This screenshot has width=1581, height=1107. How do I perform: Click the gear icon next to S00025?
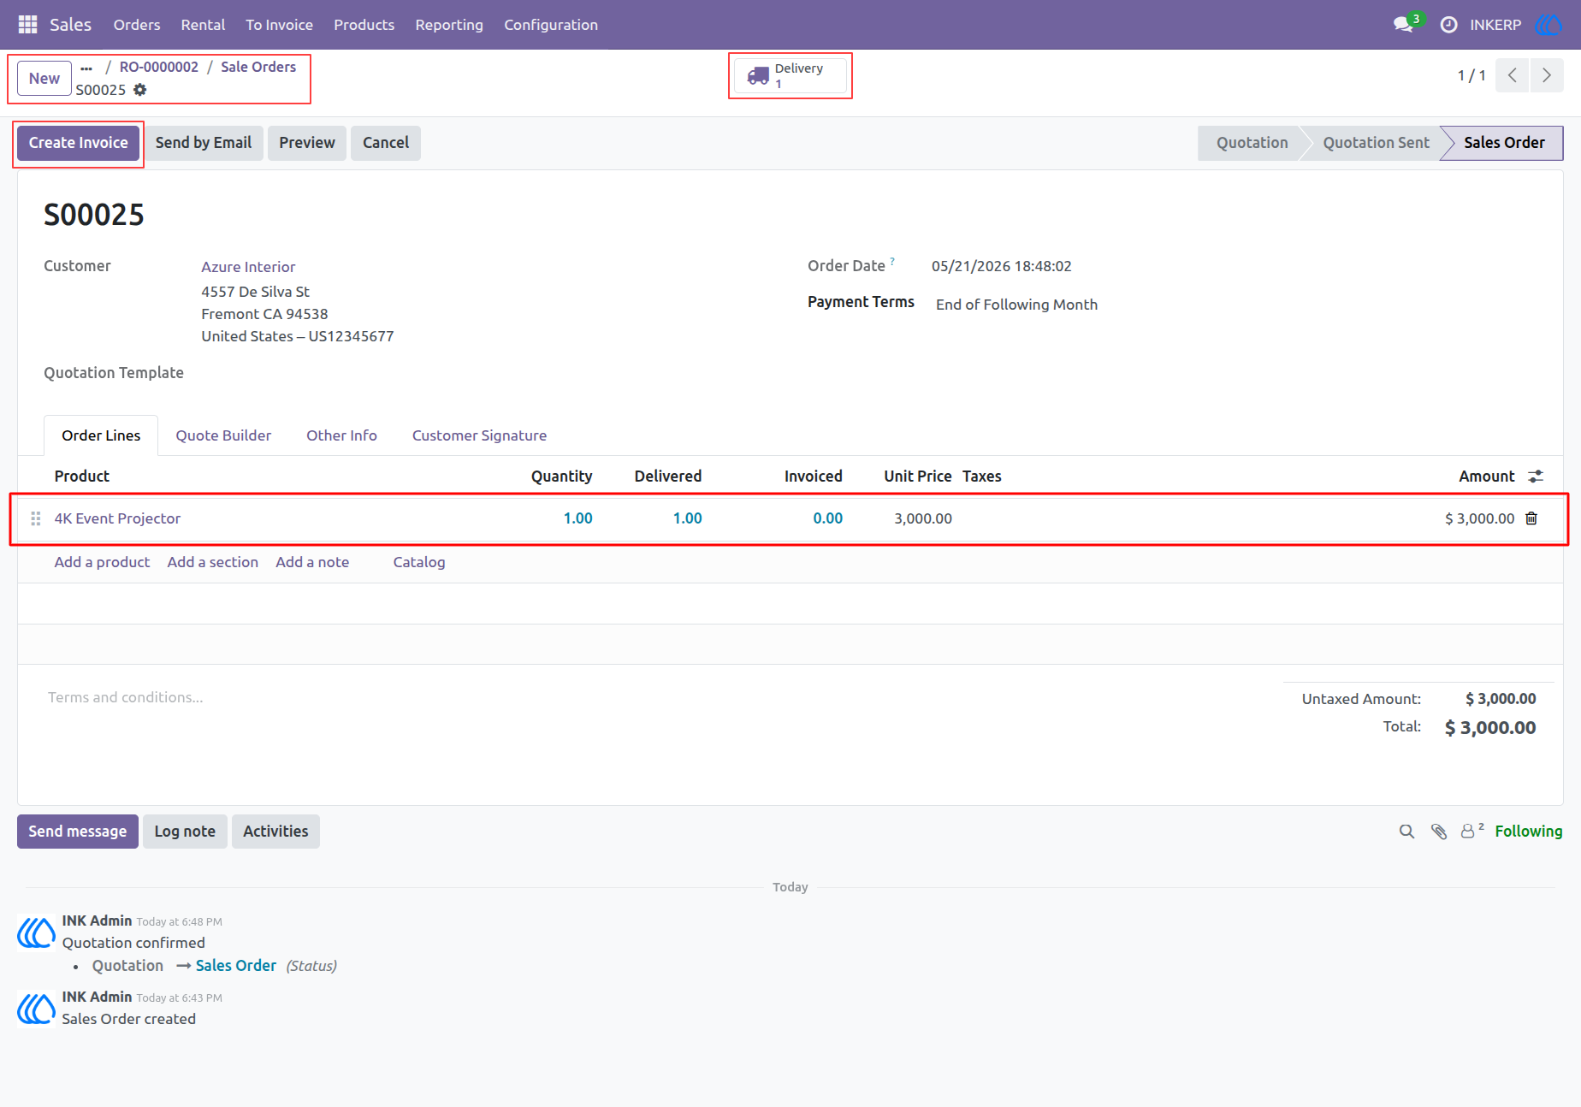click(x=140, y=90)
